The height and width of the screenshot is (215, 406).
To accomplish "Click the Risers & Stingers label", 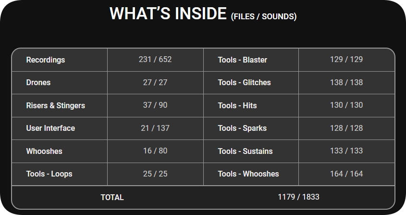I will pyautogui.click(x=55, y=105).
